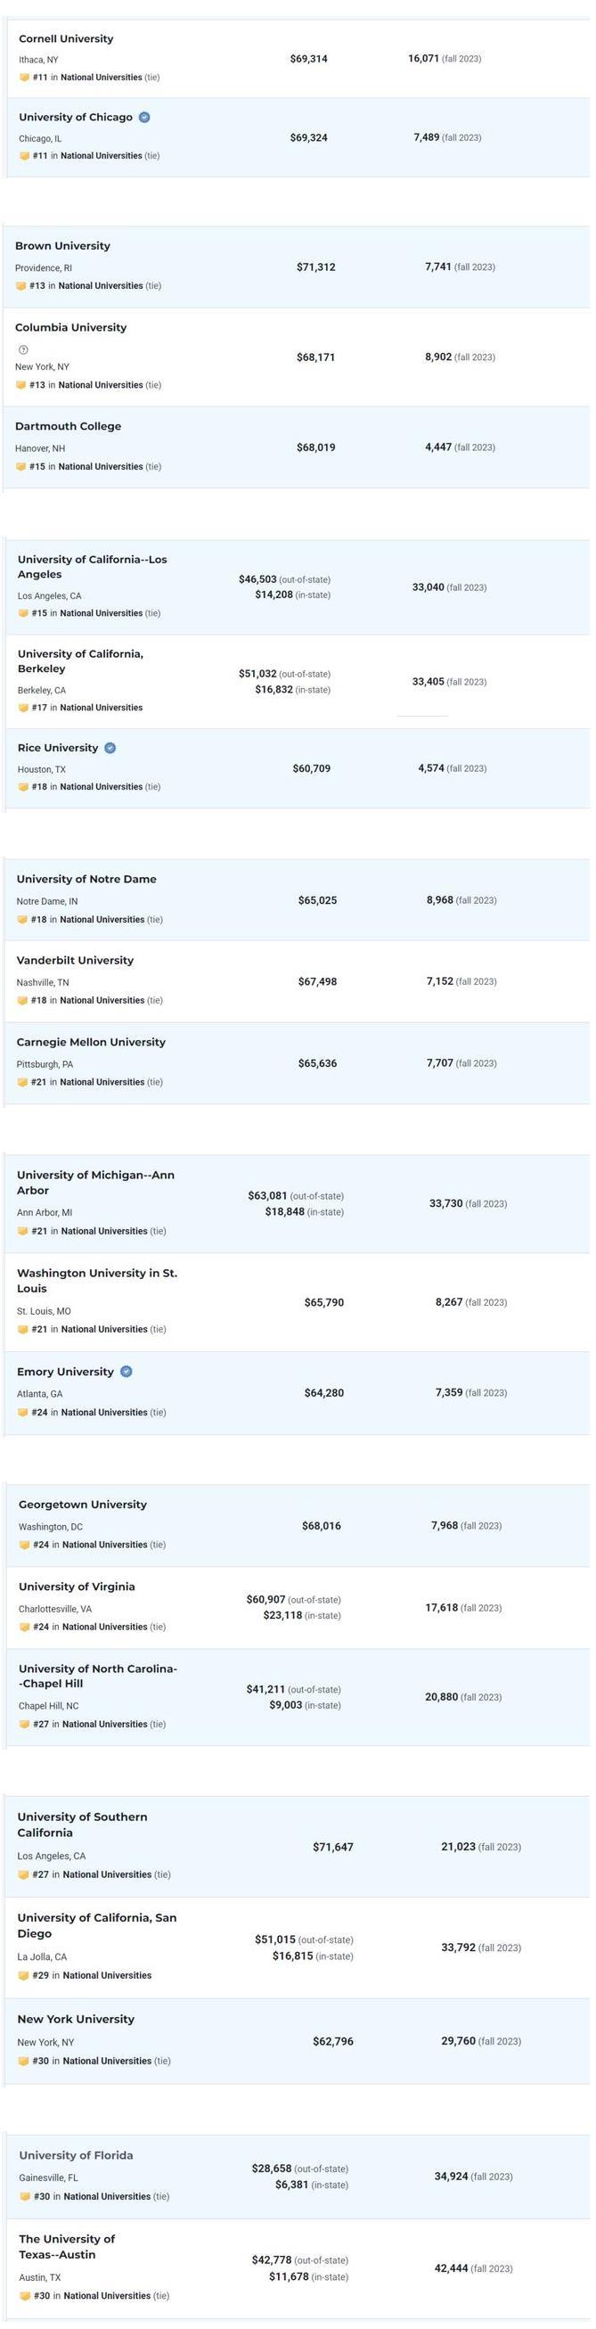The width and height of the screenshot is (596, 2329).
Task: Open the Cornell University profile link
Action: click(66, 39)
